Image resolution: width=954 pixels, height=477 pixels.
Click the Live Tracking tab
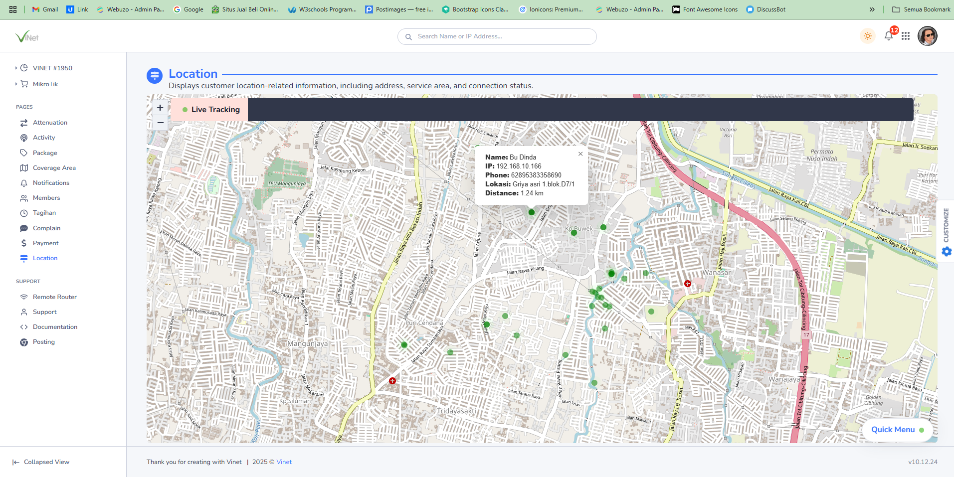point(209,110)
